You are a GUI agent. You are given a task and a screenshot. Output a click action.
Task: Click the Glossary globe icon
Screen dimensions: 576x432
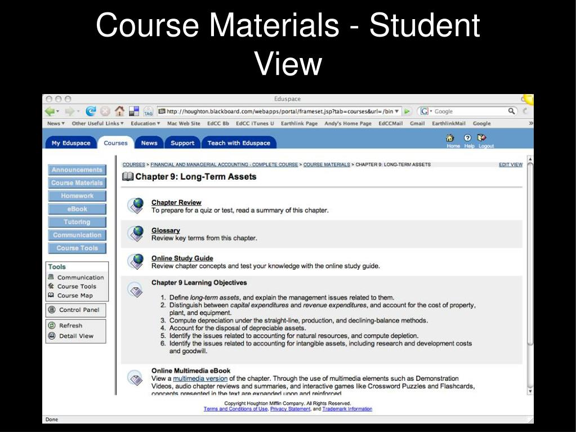[136, 234]
